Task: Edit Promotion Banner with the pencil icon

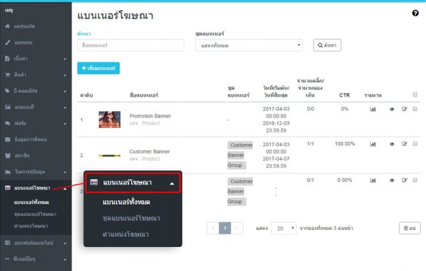Action: 404,109
